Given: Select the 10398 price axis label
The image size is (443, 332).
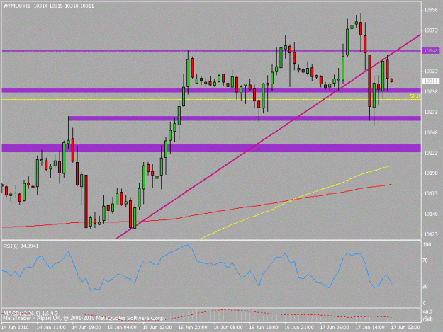Looking at the screenshot, I should 431,10.
